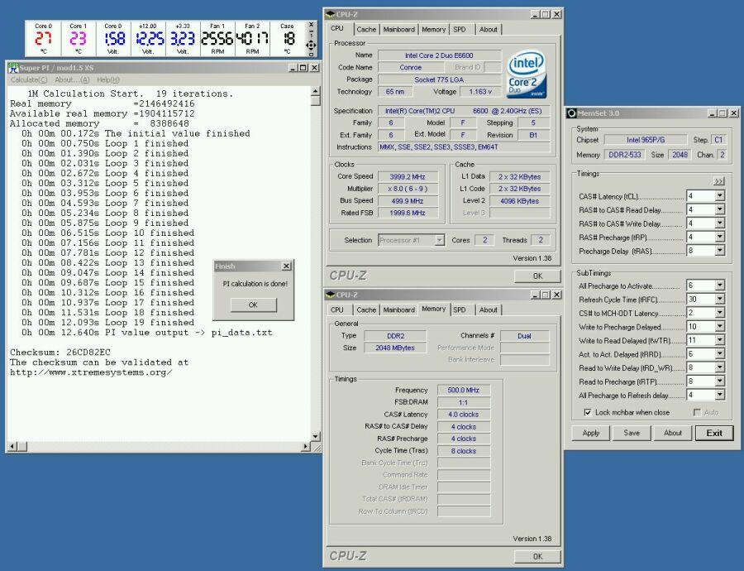The width and height of the screenshot is (744, 571).
Task: Click the Chipset value "Intel 965P/G" in MemSet
Action: tap(646, 140)
